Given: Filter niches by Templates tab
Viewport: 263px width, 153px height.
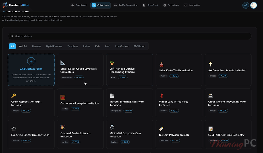Looking at the screenshot, I should (73, 46).
